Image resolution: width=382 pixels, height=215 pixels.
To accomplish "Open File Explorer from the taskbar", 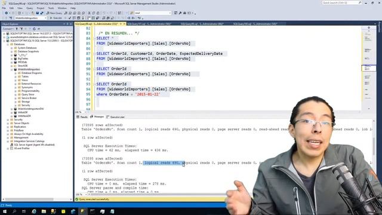I will pos(44,211).
